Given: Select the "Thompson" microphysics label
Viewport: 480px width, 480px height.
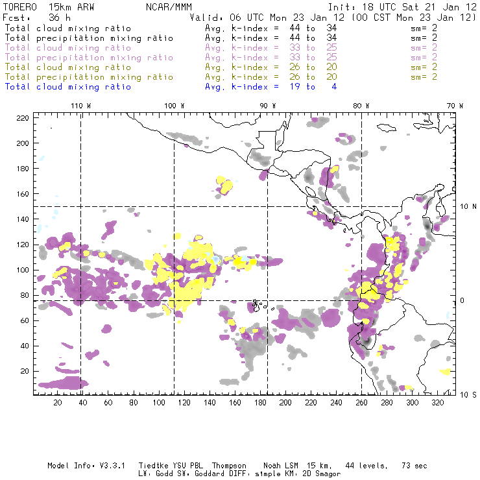Looking at the screenshot, I should pos(229,466).
